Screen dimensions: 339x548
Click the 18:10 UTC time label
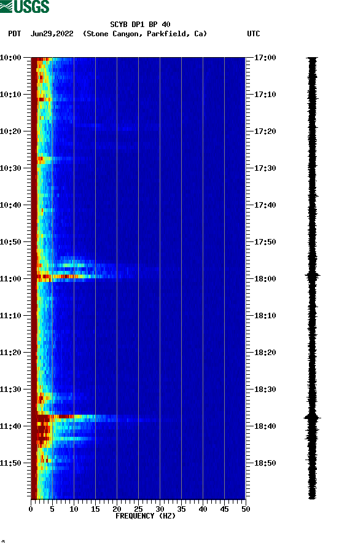coord(265,316)
